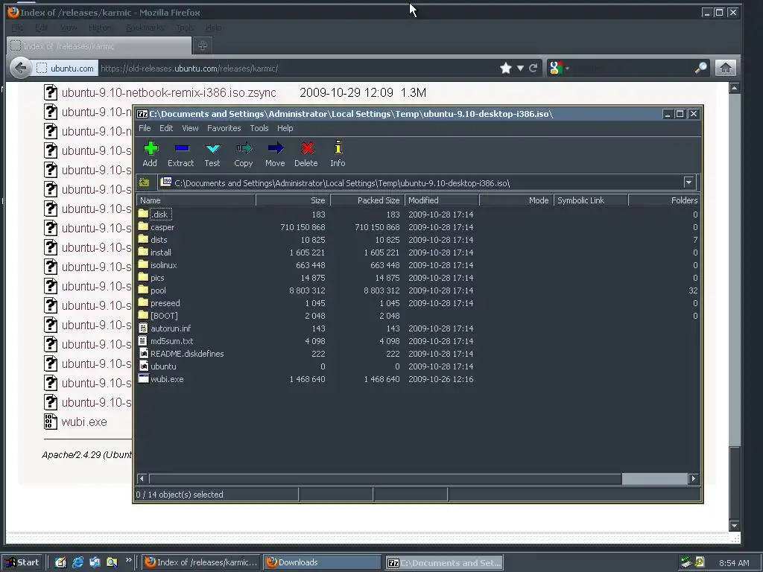Image resolution: width=763 pixels, height=572 pixels.
Task: Open a new Firefox tab with plus button
Action: (203, 45)
